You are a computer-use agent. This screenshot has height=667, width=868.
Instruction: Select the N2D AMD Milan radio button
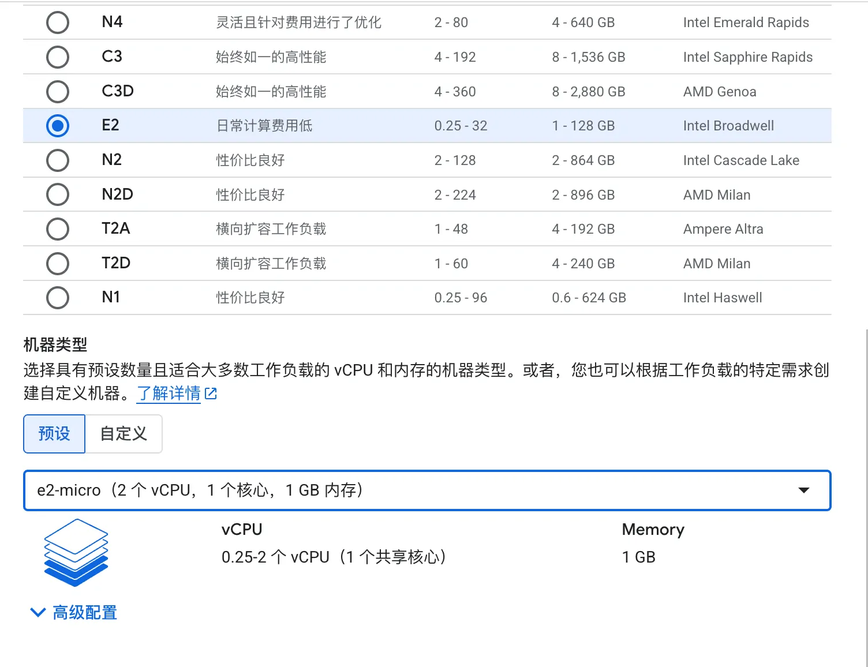58,194
